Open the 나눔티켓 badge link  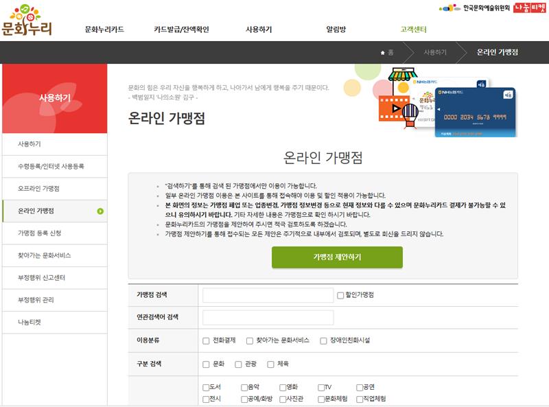click(x=528, y=8)
